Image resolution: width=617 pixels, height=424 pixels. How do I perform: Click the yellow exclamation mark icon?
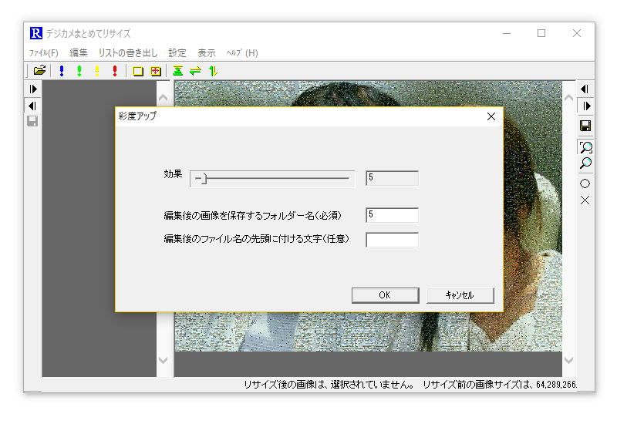coord(97,71)
